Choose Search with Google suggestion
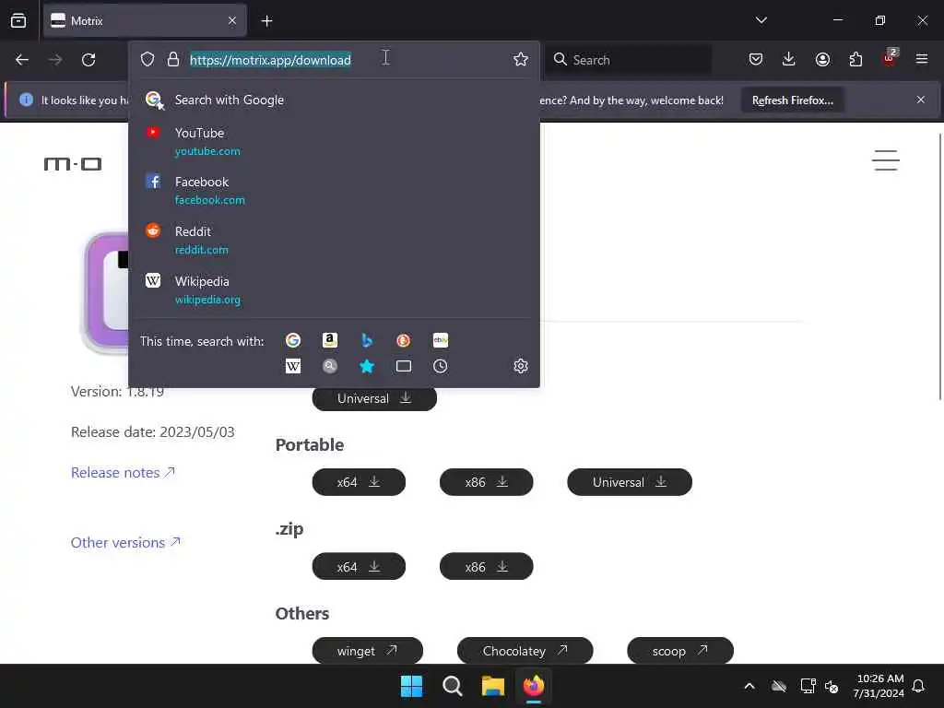The image size is (944, 708). tap(334, 100)
